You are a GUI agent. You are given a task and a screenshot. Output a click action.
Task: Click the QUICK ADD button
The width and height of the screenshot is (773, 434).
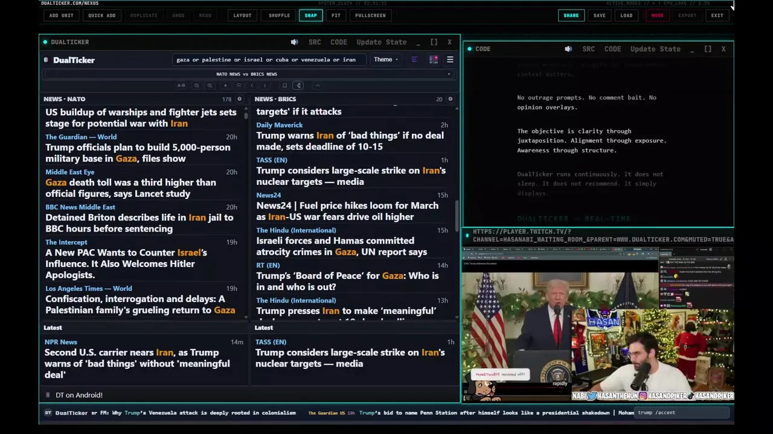(x=102, y=15)
